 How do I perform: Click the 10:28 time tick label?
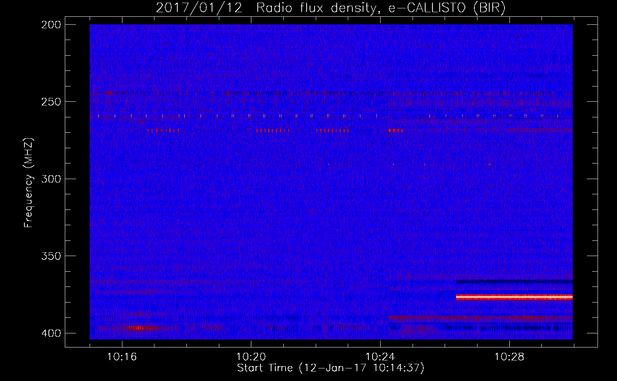point(509,357)
